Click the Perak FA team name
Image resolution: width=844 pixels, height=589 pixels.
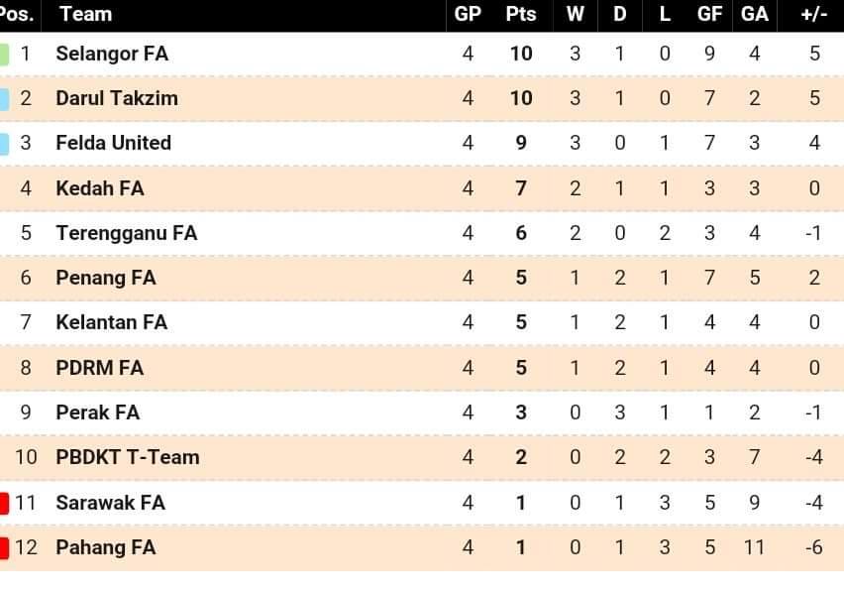point(97,412)
